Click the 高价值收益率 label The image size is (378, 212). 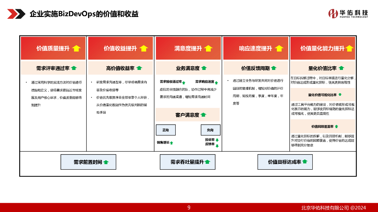coord(120,68)
